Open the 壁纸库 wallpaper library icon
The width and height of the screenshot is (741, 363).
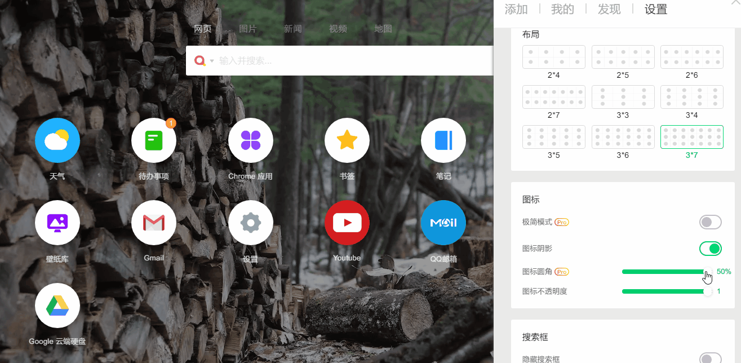pos(57,223)
